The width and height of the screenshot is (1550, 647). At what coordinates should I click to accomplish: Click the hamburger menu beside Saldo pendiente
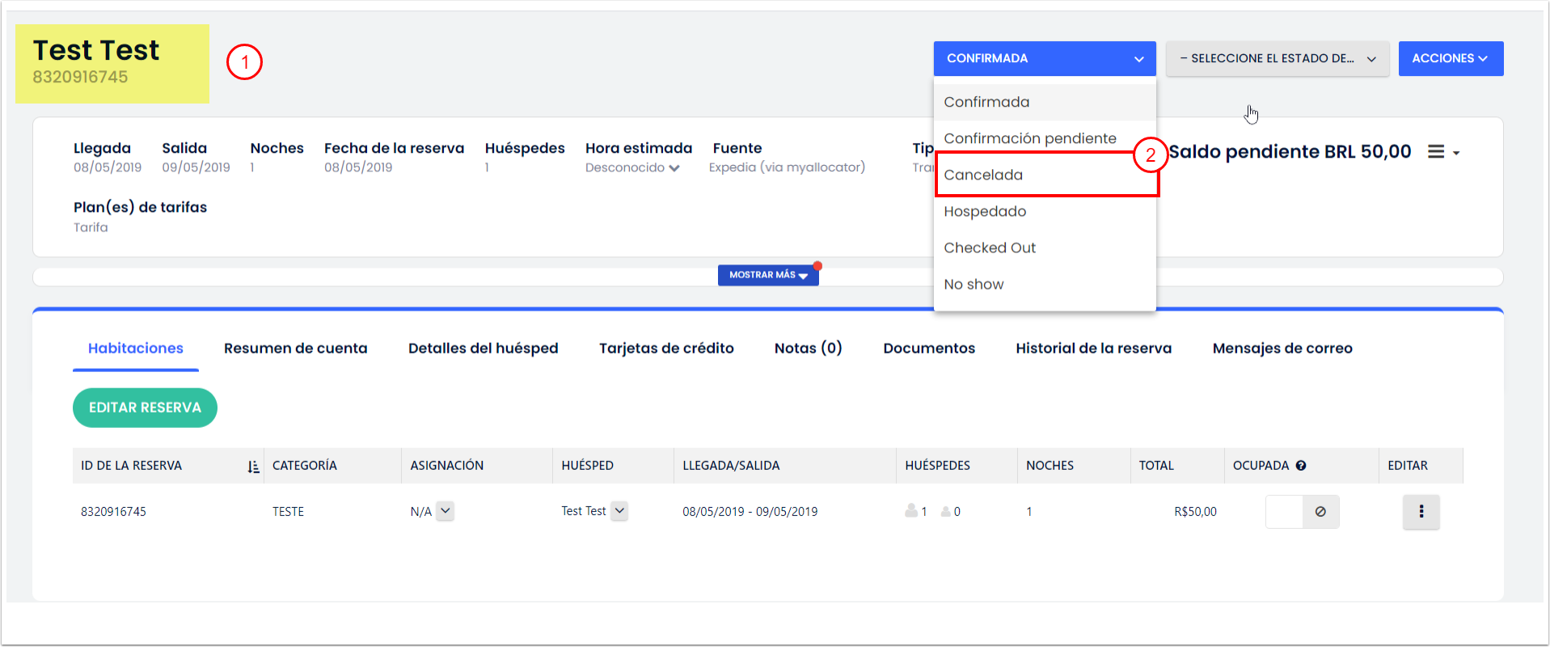[1436, 152]
